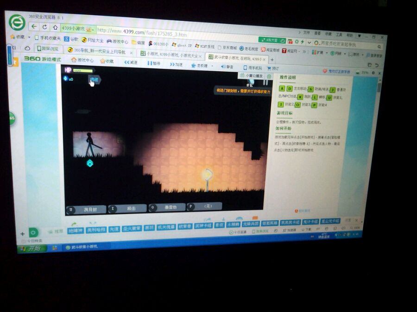Screen dimensions: 417x312
Task: Open the 链接 bookmarks folder
Action: [x=138, y=43]
